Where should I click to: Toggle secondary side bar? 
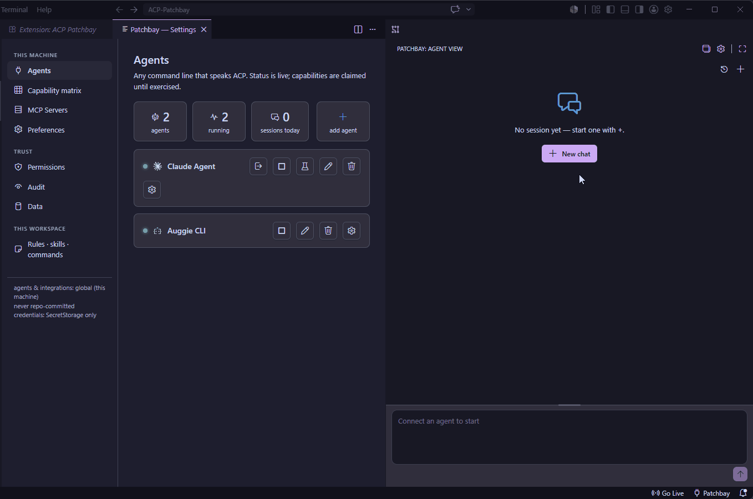point(639,9)
